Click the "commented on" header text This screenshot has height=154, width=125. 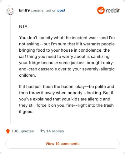pyautogui.click(x=43, y=10)
